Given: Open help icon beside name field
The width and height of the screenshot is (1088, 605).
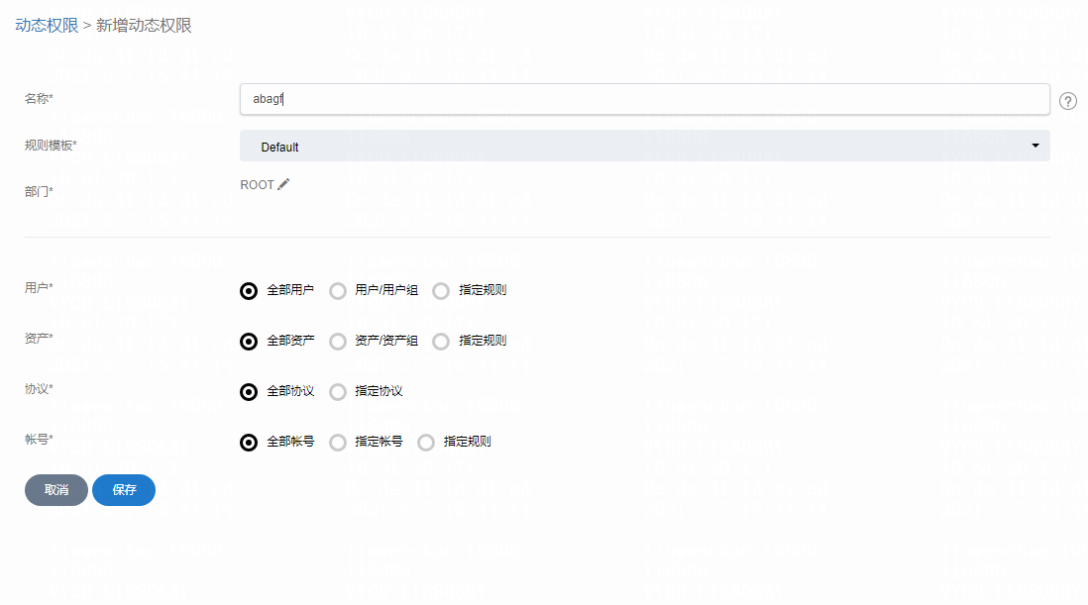Looking at the screenshot, I should [x=1068, y=101].
